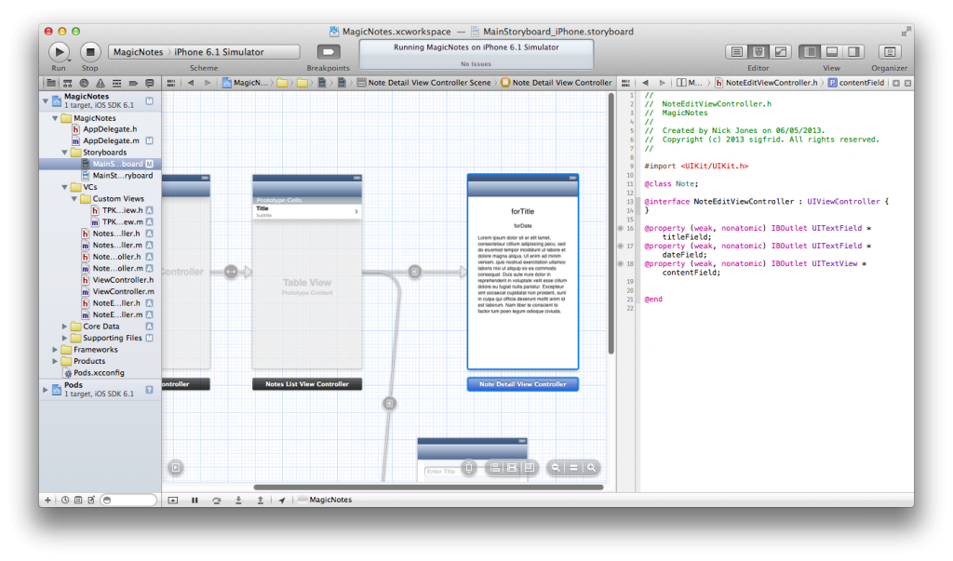953x561 pixels.
Task: Add a new assistant editor pane
Action: [896, 84]
